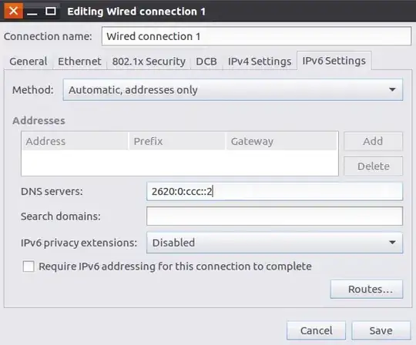Minimize the connection editor window
The height and width of the screenshot is (345, 416).
(32, 12)
